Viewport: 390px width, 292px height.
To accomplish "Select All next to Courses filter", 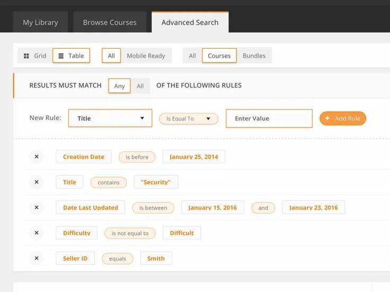I will (x=192, y=56).
